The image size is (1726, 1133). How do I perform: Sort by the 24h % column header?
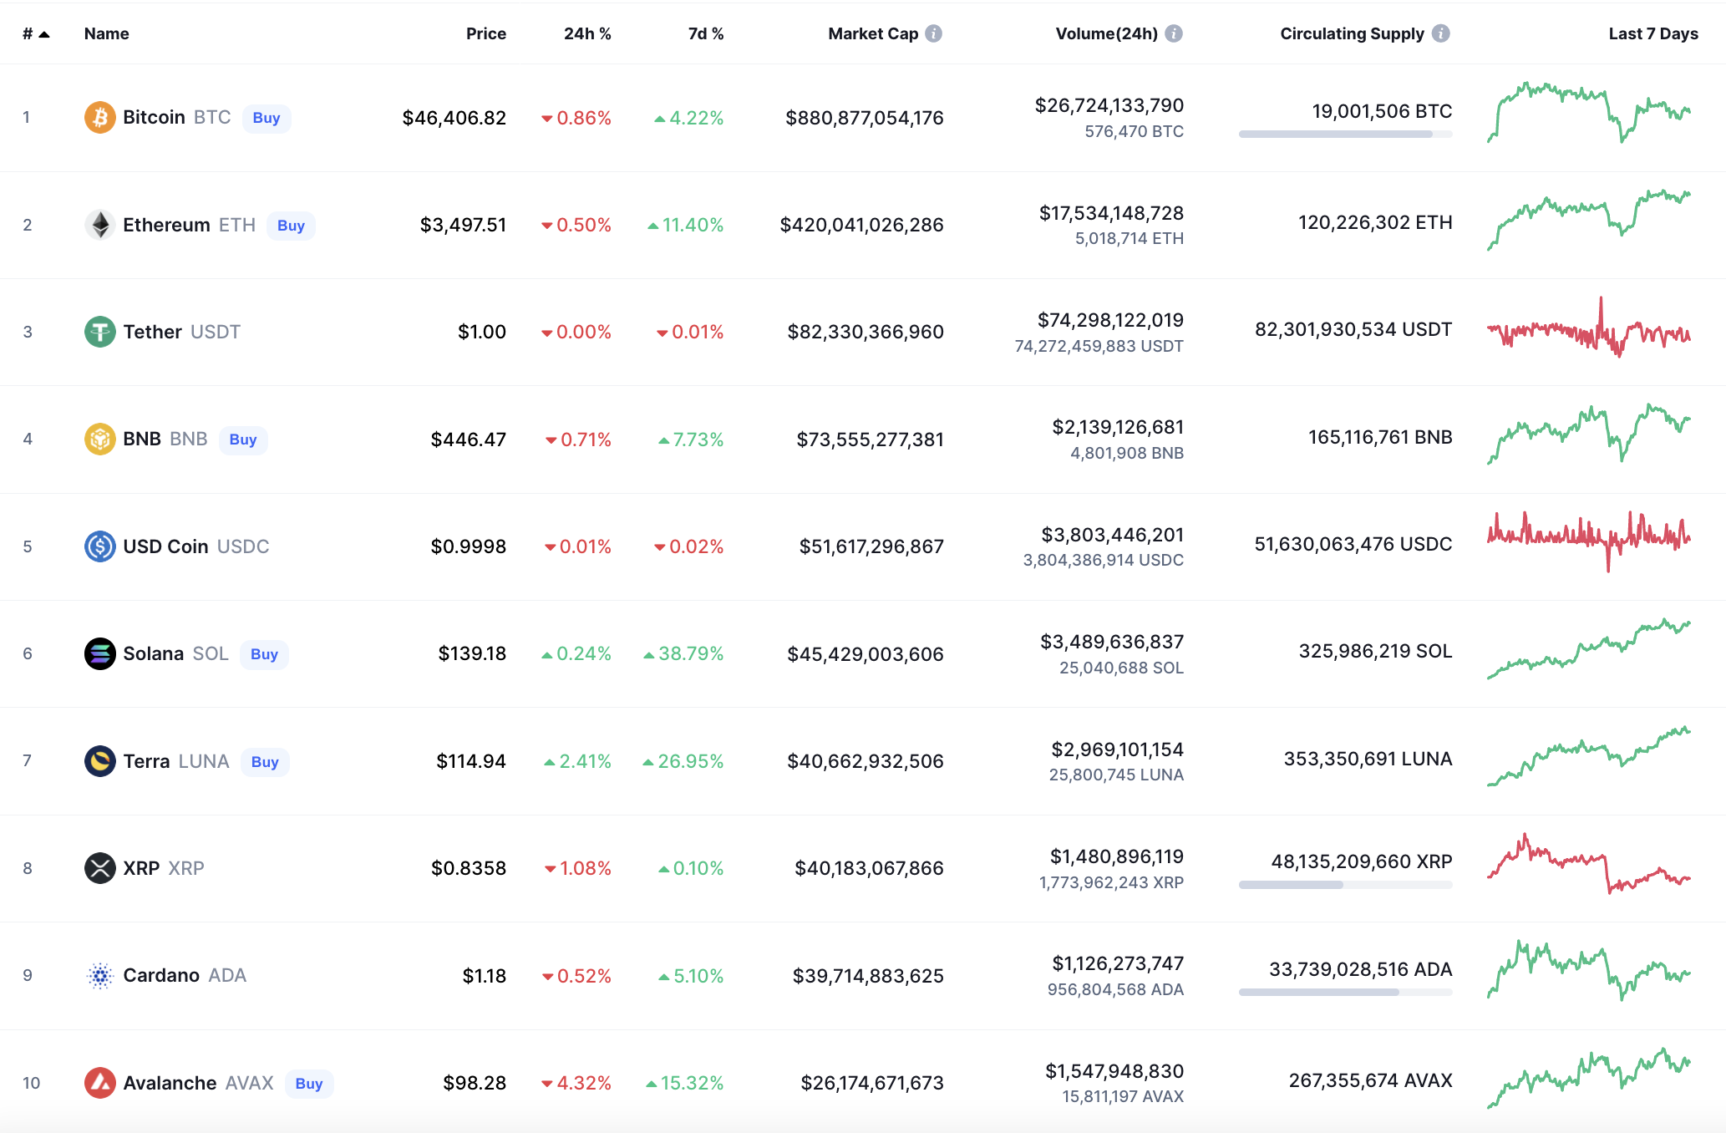pyautogui.click(x=586, y=33)
